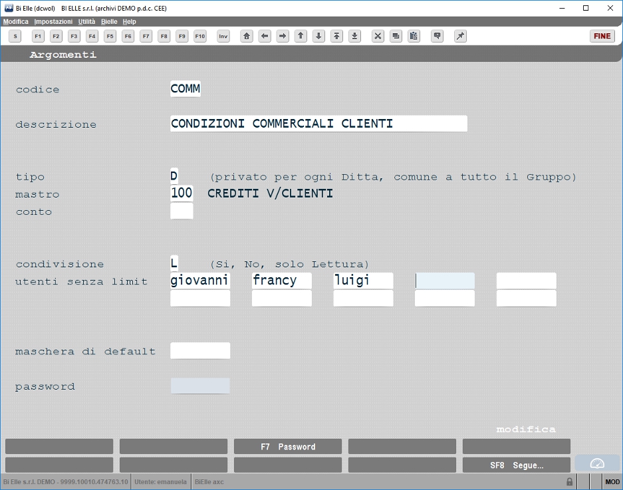623x490 pixels.
Task: Click the Inv toolbar key
Action: click(223, 36)
